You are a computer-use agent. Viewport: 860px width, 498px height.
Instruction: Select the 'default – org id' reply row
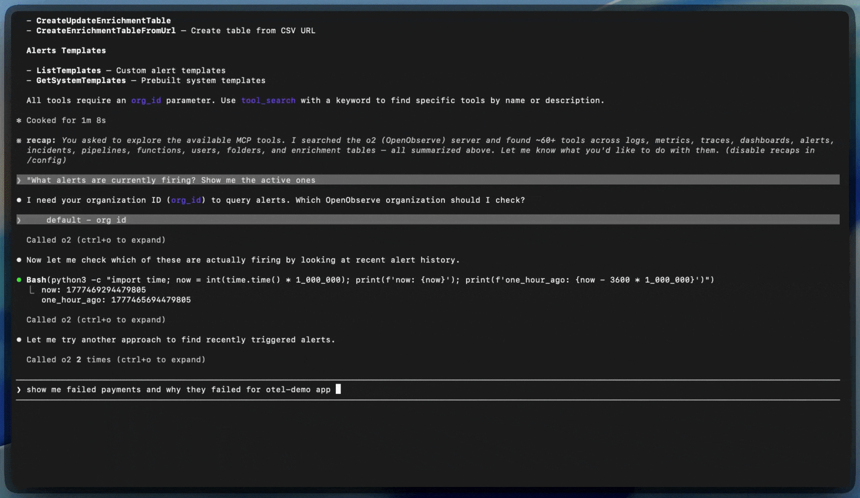pos(428,220)
